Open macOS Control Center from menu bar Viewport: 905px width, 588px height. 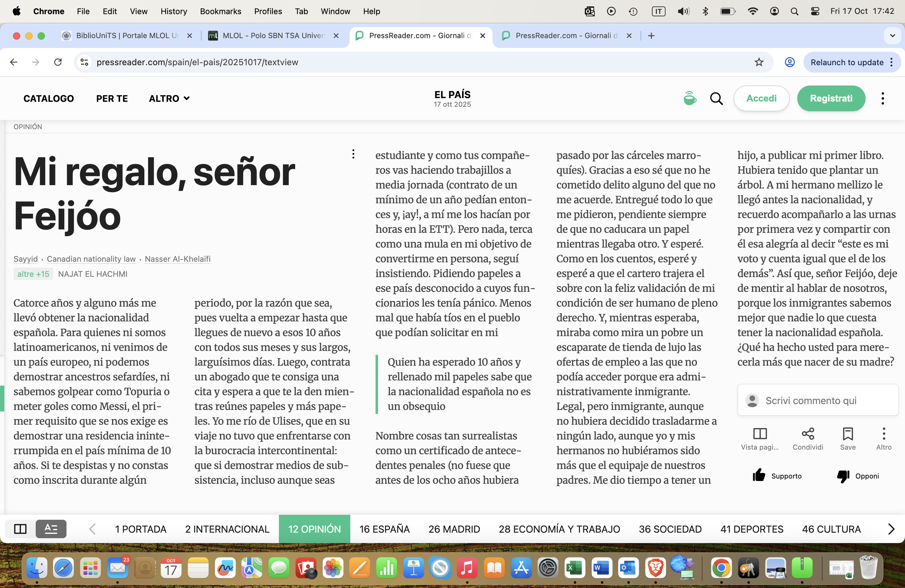[x=814, y=11]
